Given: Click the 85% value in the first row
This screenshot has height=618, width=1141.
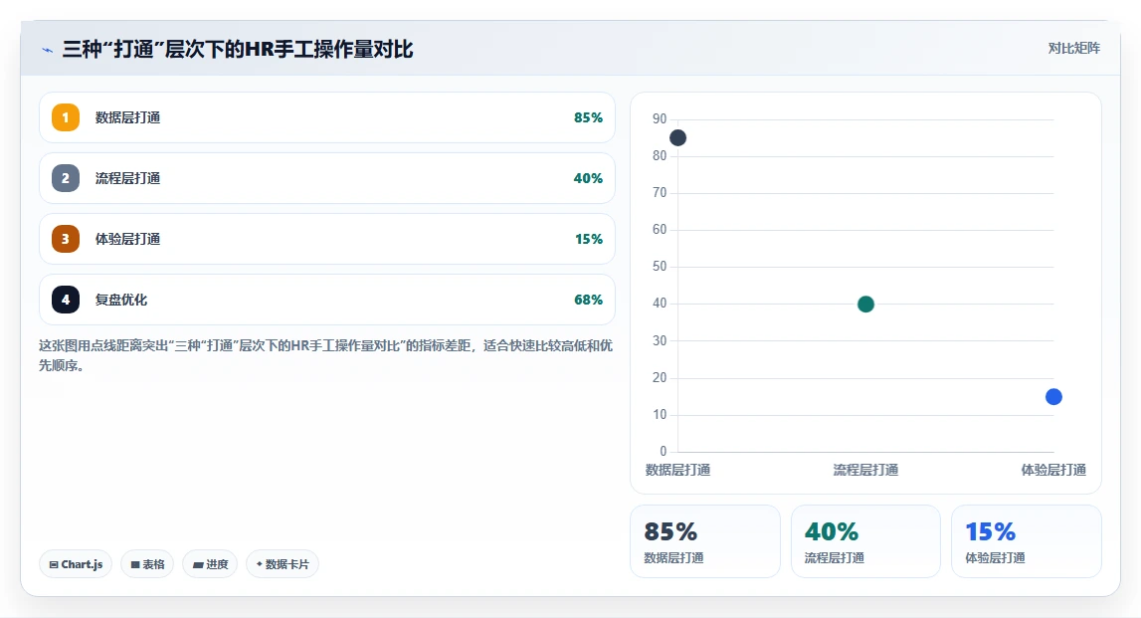Looking at the screenshot, I should pyautogui.click(x=588, y=117).
